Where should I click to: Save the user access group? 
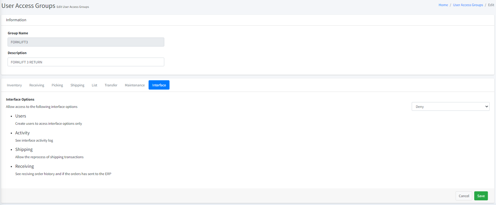(x=481, y=196)
